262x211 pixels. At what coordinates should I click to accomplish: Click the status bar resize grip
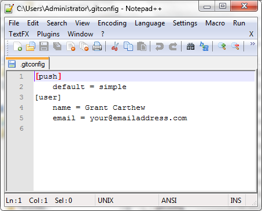coord(254,203)
